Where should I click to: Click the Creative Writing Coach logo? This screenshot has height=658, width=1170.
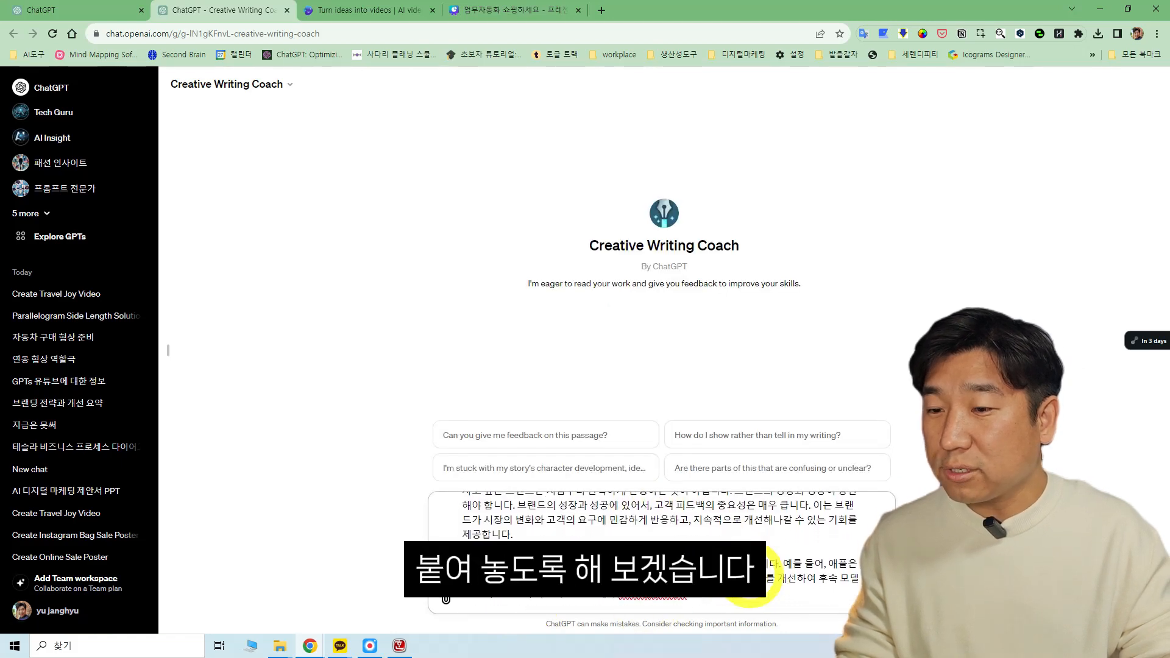coord(664,213)
